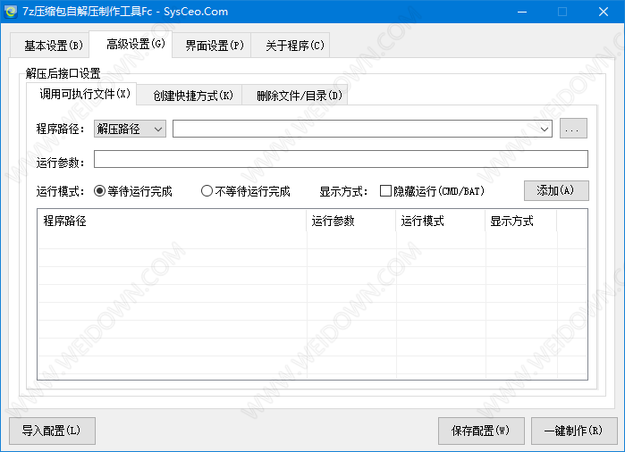Open 删除文件/目录(D) sub-tab

tap(299, 96)
